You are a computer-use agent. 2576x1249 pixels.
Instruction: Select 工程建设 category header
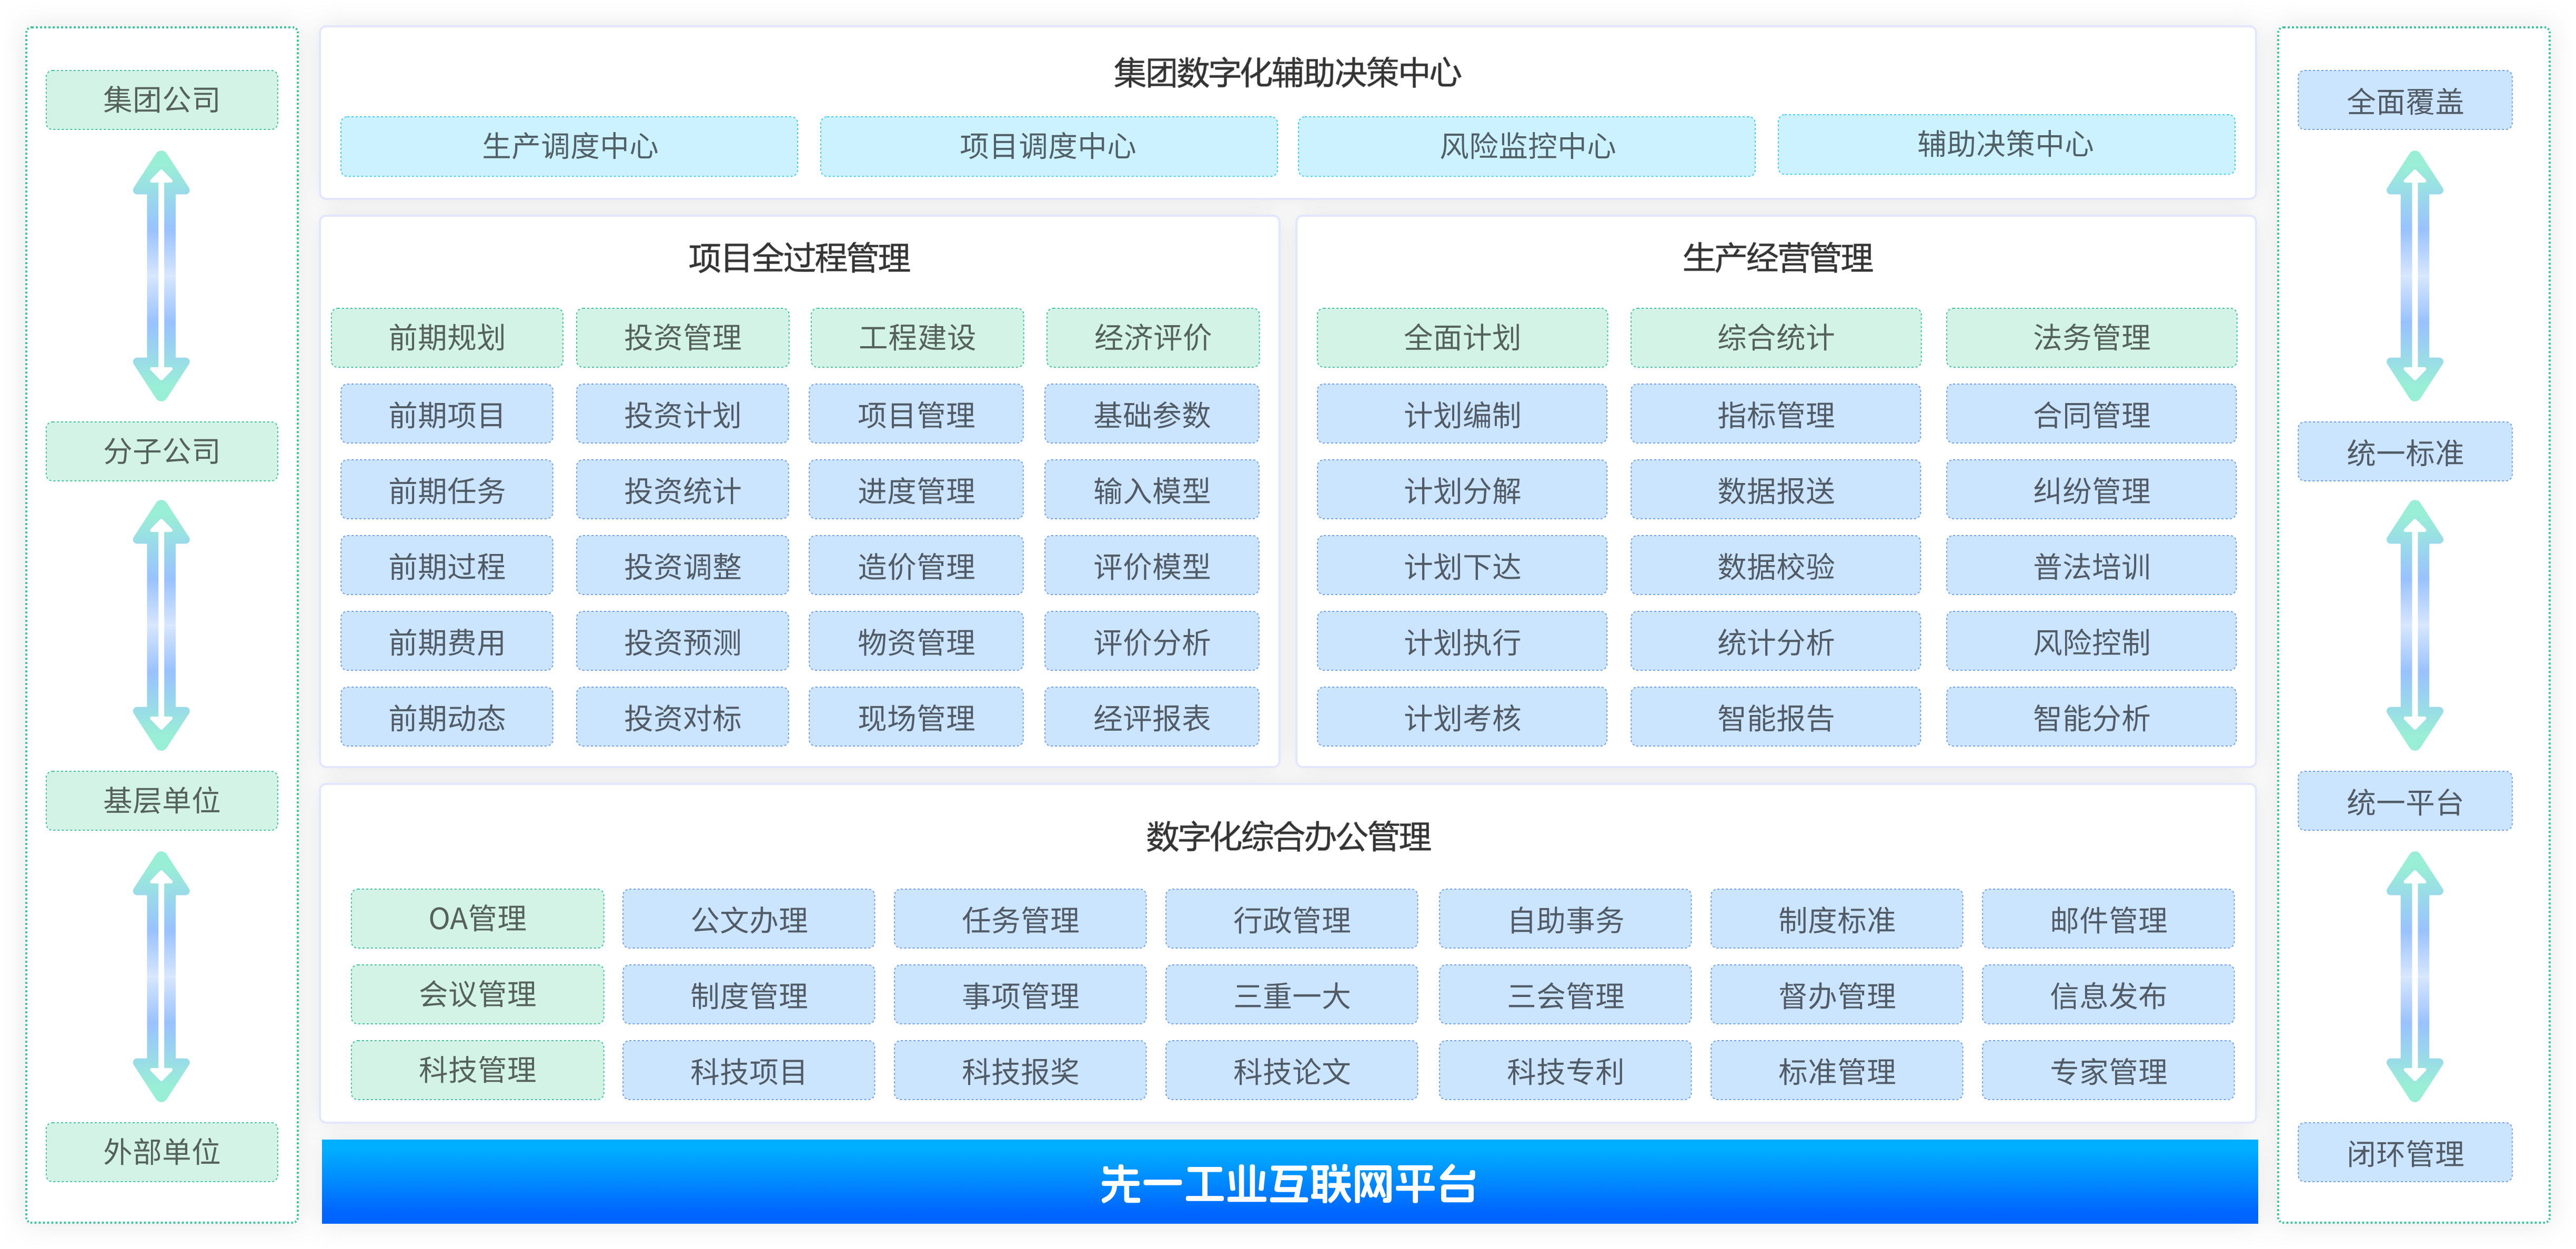pyautogui.click(x=917, y=338)
